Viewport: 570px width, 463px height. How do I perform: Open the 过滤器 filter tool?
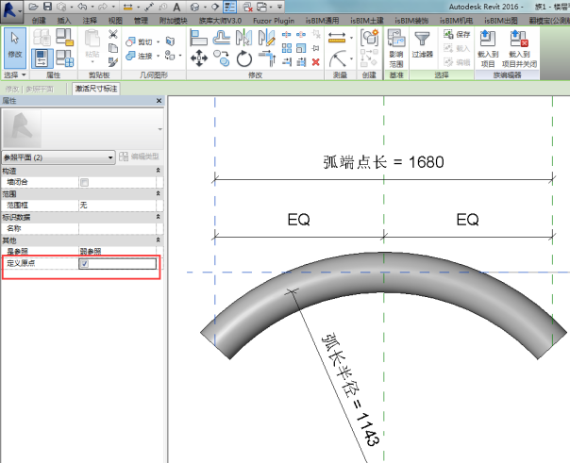tap(422, 45)
